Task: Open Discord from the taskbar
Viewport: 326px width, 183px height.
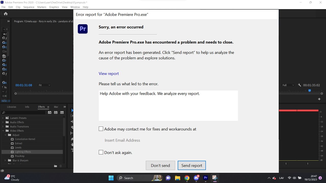Action: (196, 178)
